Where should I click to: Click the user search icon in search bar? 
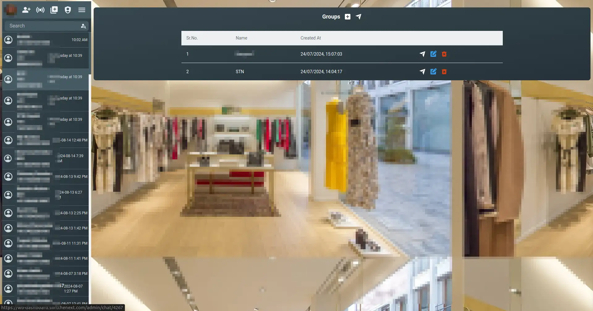(x=83, y=26)
